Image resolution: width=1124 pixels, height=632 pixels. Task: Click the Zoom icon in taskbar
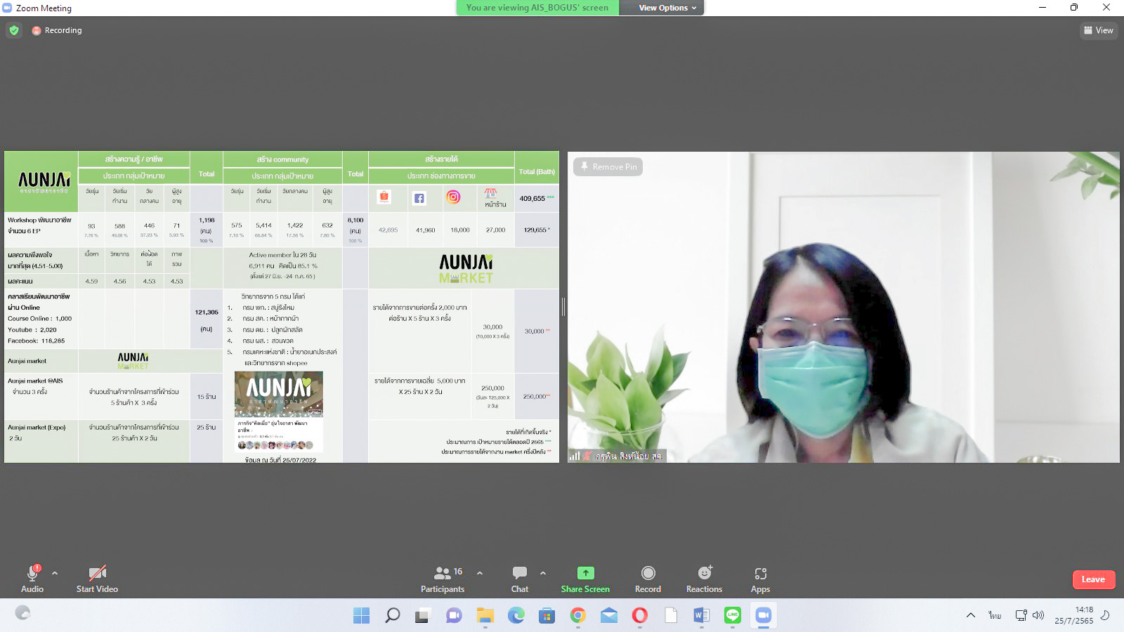tap(764, 616)
